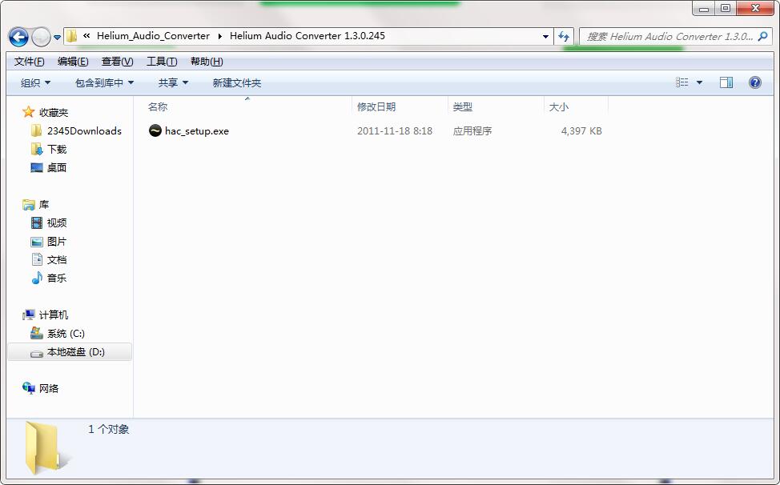Click the 文档 document icon
The height and width of the screenshot is (485, 780).
point(37,259)
